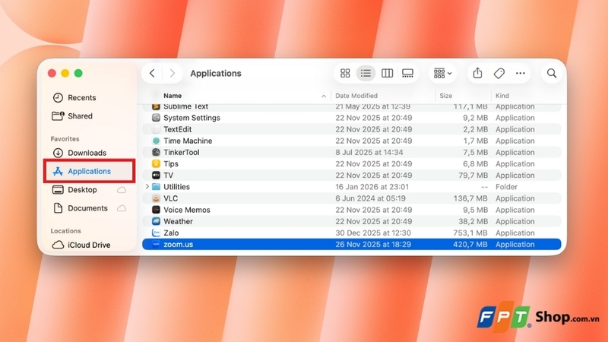Image resolution: width=608 pixels, height=342 pixels.
Task: Go forward with the right chevron button
Action: coord(173,73)
